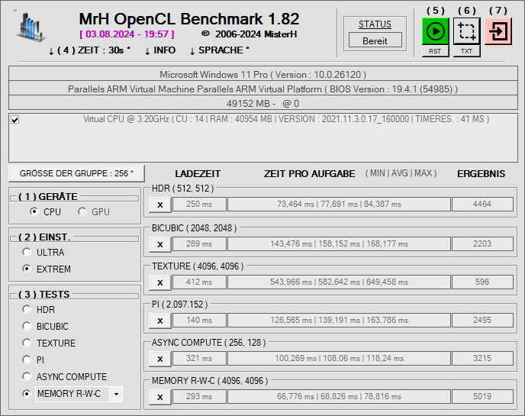Select the ULTRA setting radio button
Screen dimensions: 525x416
click(27, 252)
